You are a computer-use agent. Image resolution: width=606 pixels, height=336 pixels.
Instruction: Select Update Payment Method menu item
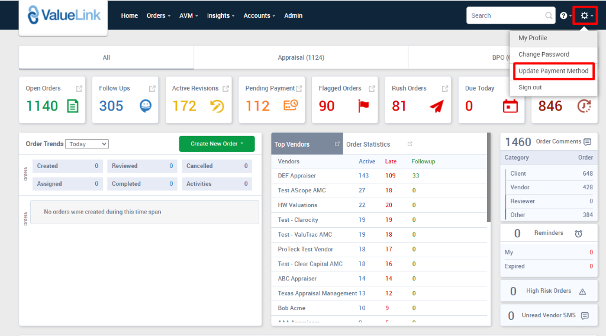[x=553, y=71]
